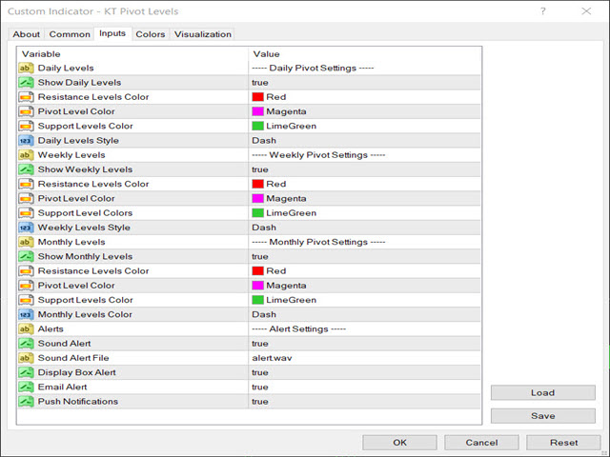Click the boolean icon beside Push Notifications
Image resolution: width=610 pixels, height=457 pixels.
click(x=26, y=402)
